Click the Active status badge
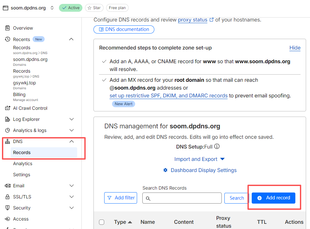The image size is (310, 229). [71, 8]
